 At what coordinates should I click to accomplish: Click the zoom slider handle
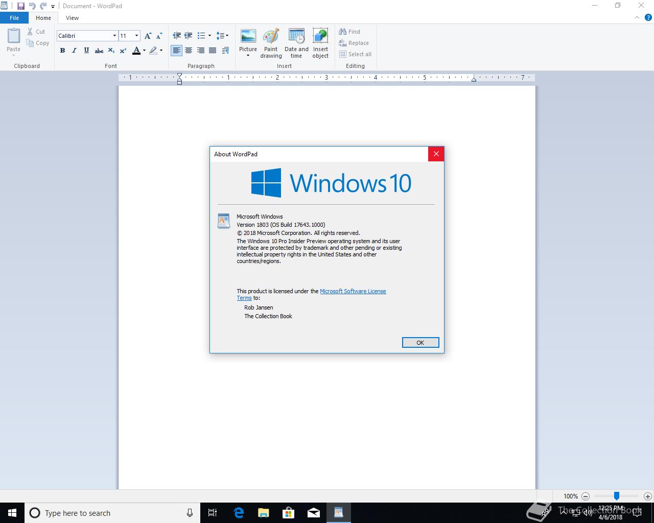pyautogui.click(x=617, y=496)
